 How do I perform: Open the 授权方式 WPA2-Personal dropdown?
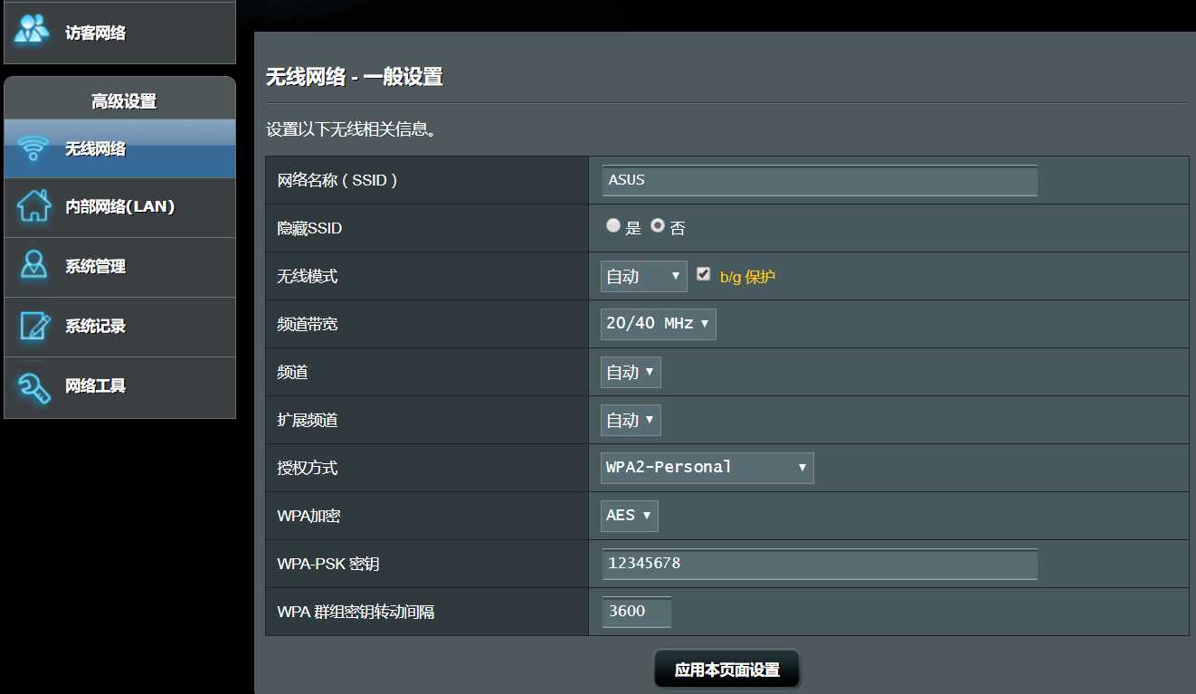click(707, 468)
